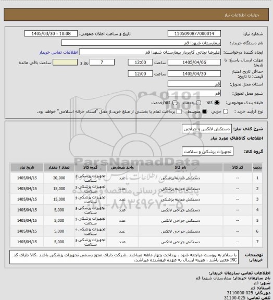Screen dimensions: 273x300
Task: Click row number 6 in the table
Action: coord(257,231)
